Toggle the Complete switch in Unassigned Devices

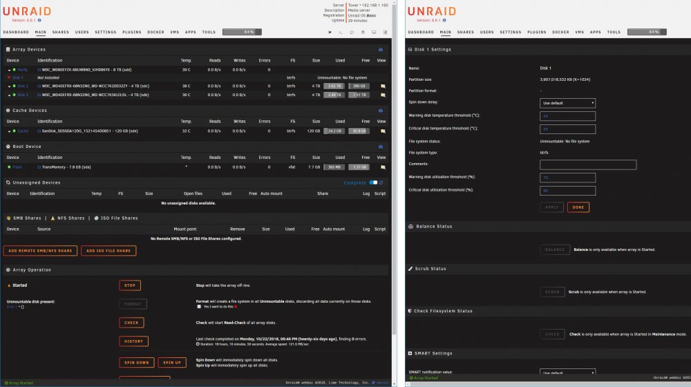tap(373, 182)
